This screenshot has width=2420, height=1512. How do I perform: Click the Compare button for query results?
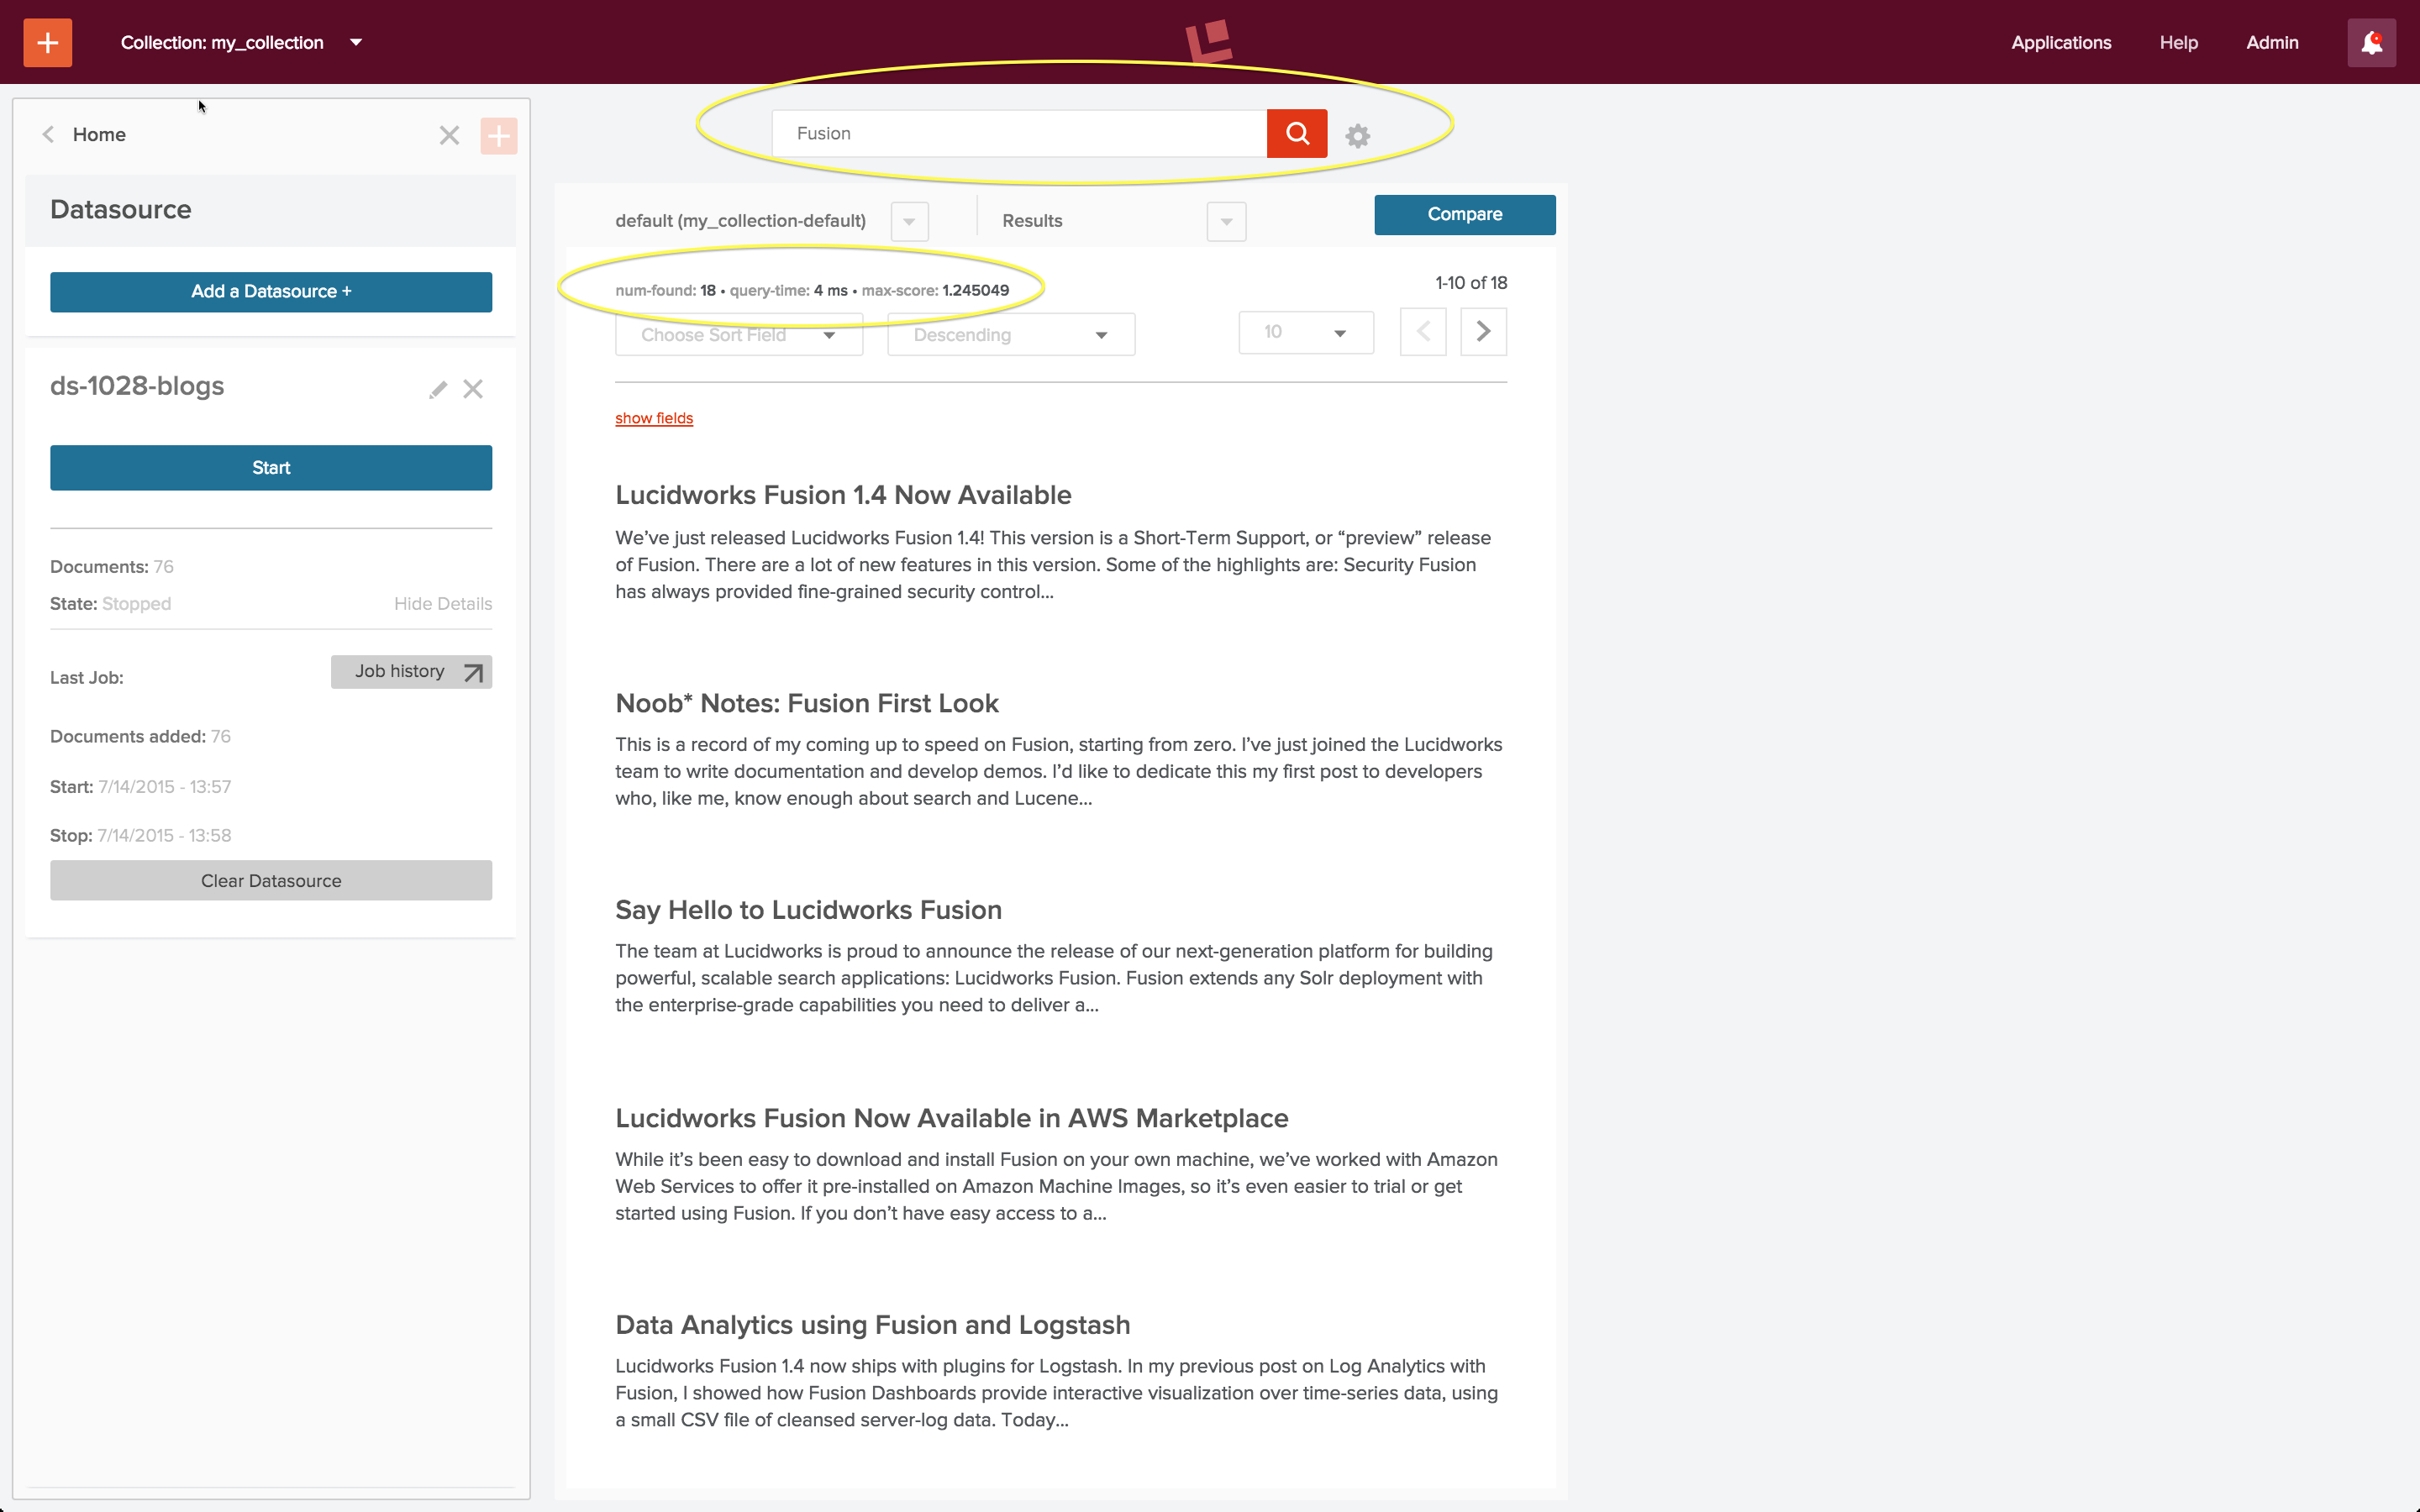[x=1464, y=213]
